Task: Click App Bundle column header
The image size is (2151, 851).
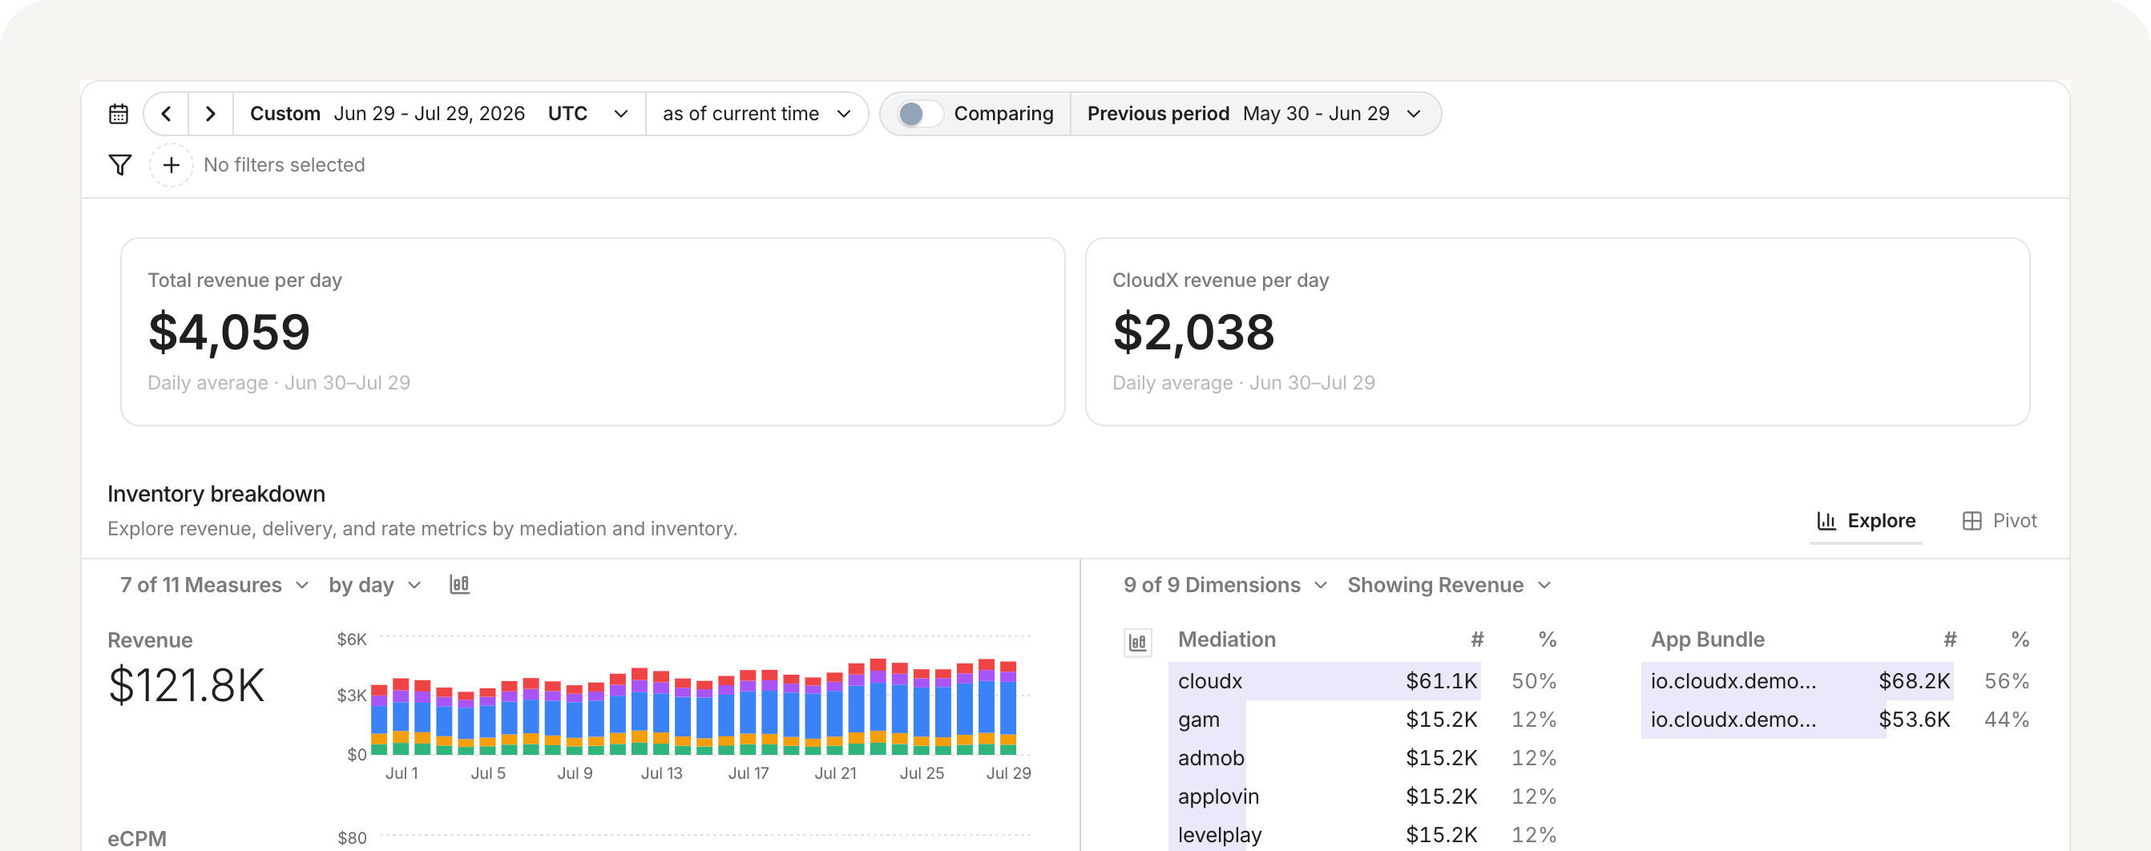Action: point(1707,639)
